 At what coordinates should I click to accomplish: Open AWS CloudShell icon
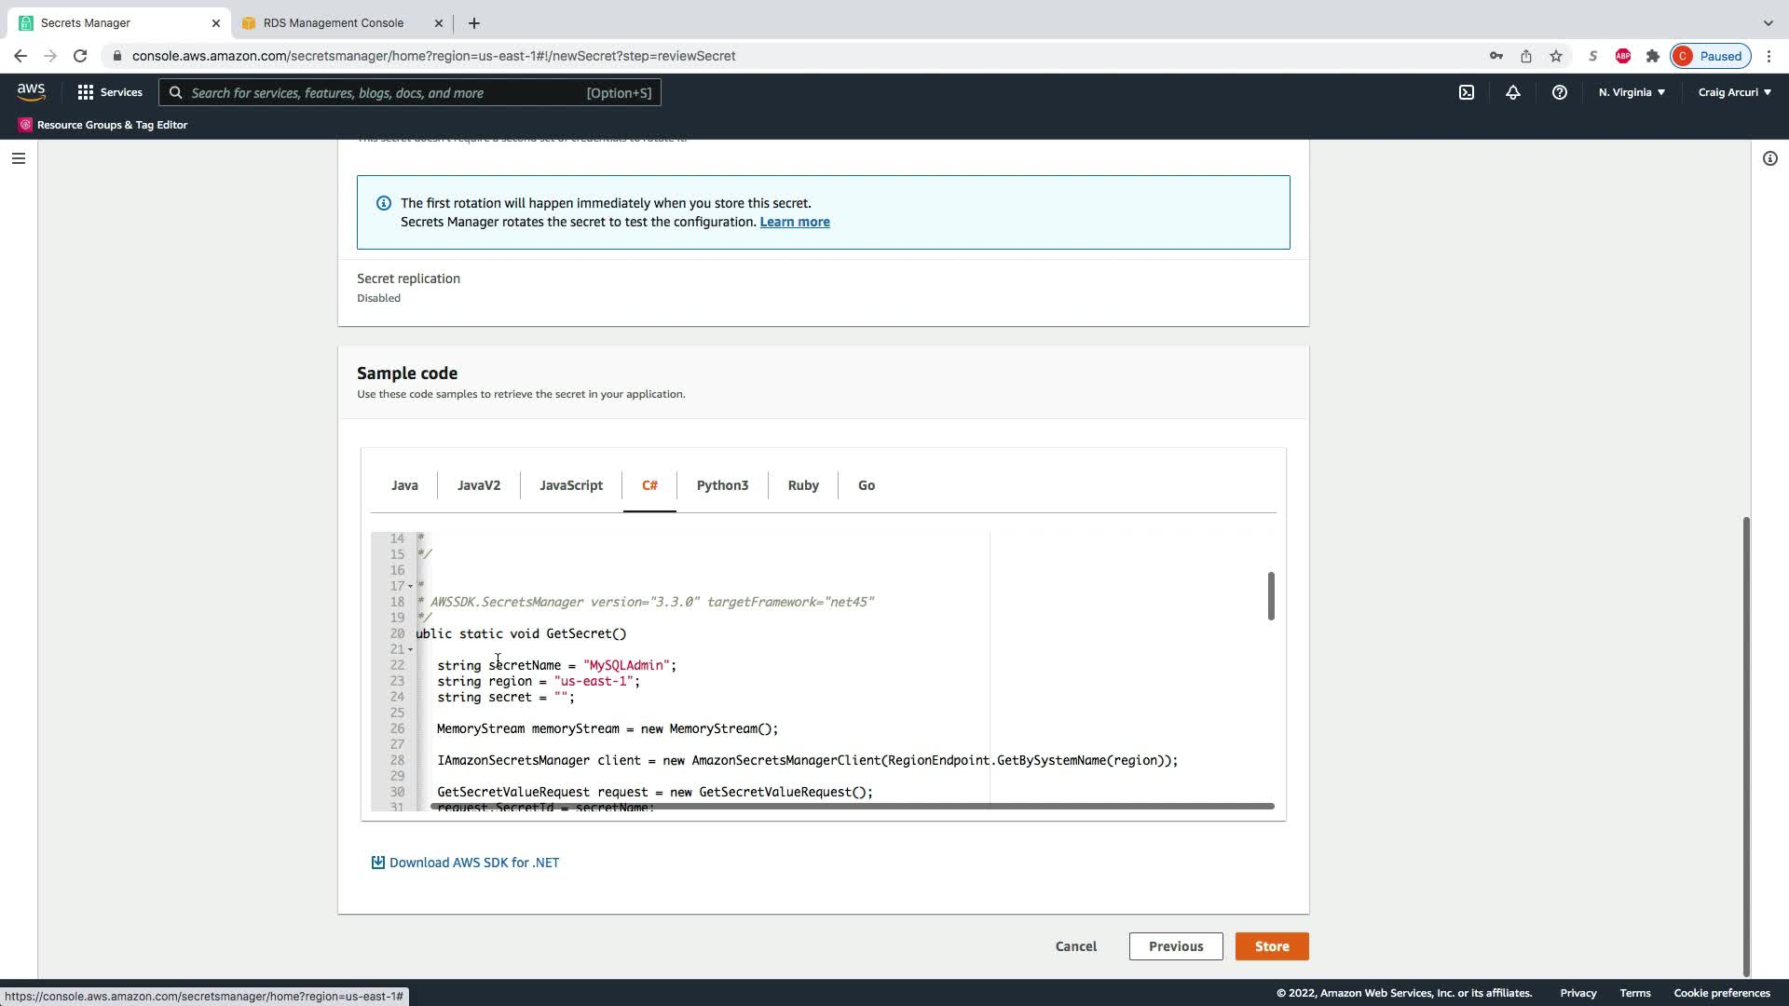1467,92
